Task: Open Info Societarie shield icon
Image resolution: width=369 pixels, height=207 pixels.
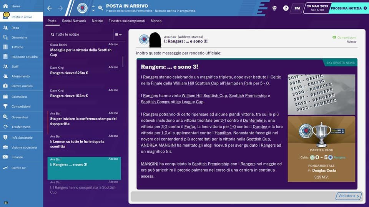Action: point(5,137)
